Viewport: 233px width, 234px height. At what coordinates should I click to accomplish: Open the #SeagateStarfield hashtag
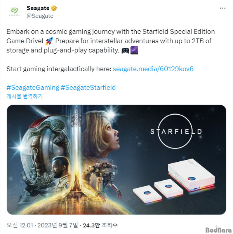click(x=88, y=87)
